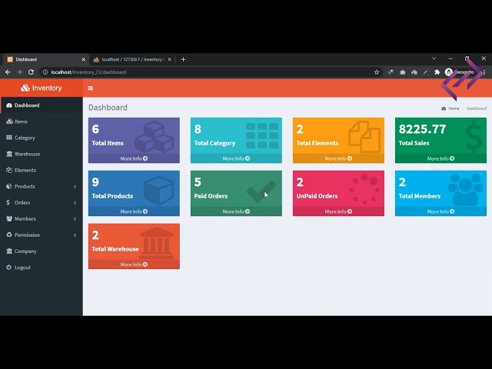Click the Inventory logo in header
Image resolution: width=492 pixels, height=369 pixels.
[41, 88]
